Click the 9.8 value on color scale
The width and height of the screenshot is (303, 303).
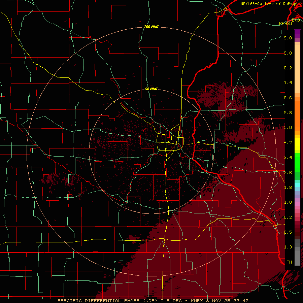288,38
